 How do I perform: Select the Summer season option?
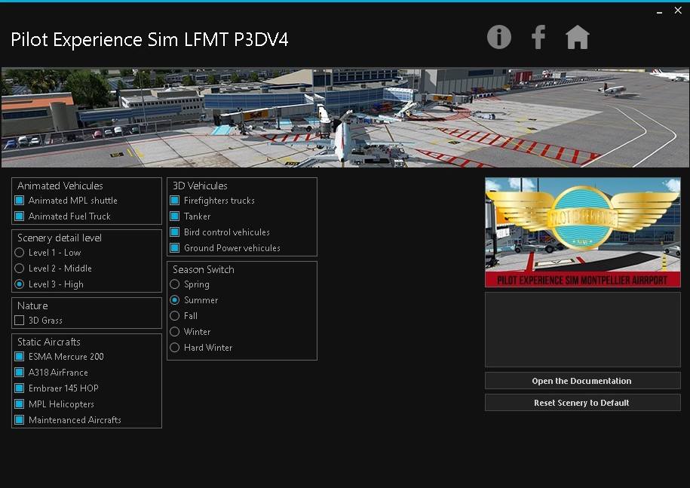pos(175,300)
